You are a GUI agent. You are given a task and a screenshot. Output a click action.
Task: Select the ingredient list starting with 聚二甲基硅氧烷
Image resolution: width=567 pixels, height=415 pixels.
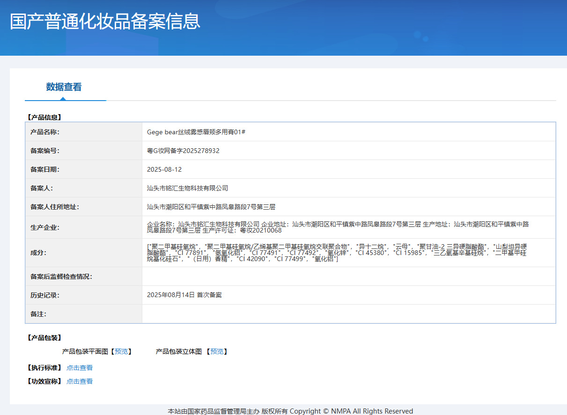(337, 253)
